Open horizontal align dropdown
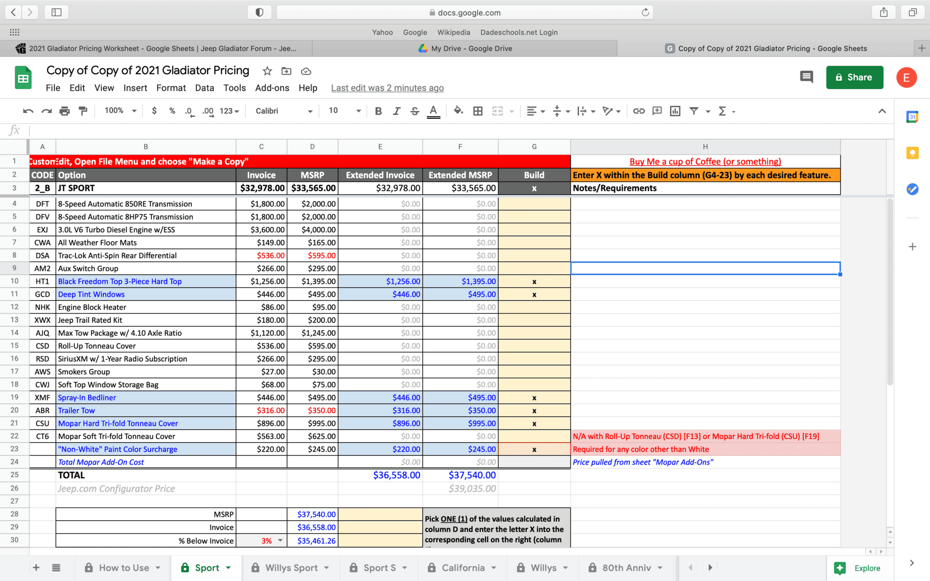930x581 pixels. 535,111
